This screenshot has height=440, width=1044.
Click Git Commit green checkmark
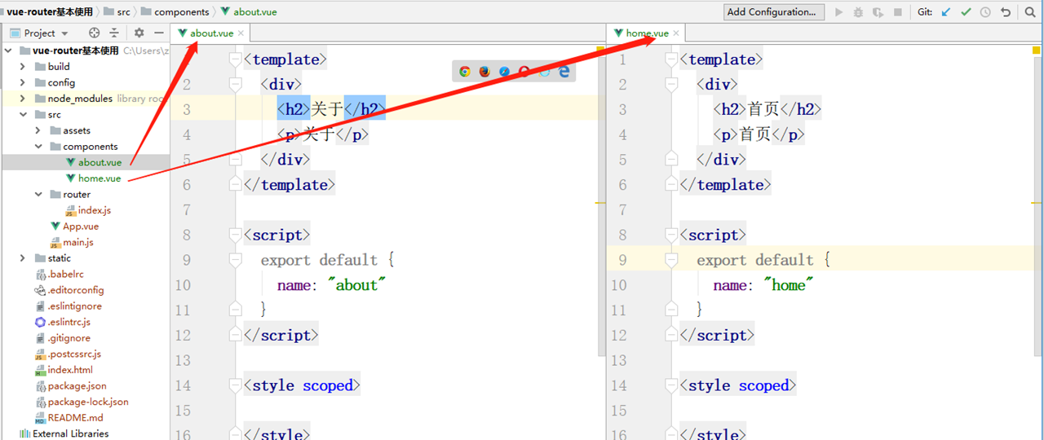tap(966, 12)
